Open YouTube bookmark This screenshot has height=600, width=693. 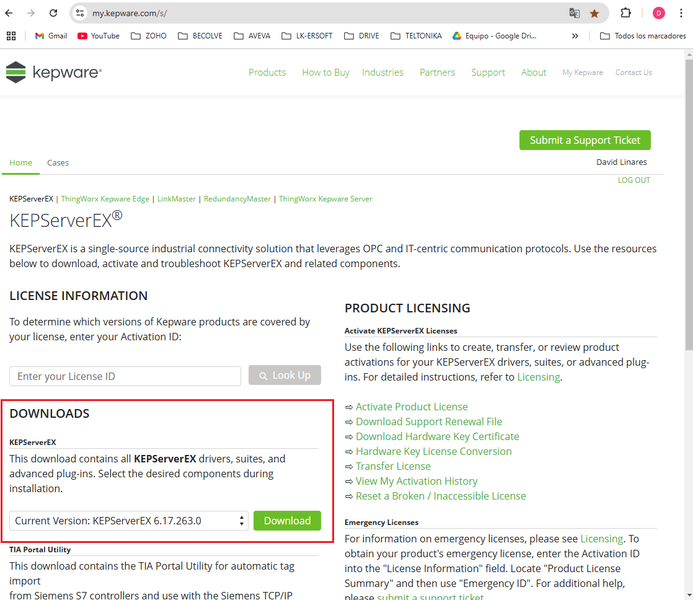(99, 36)
